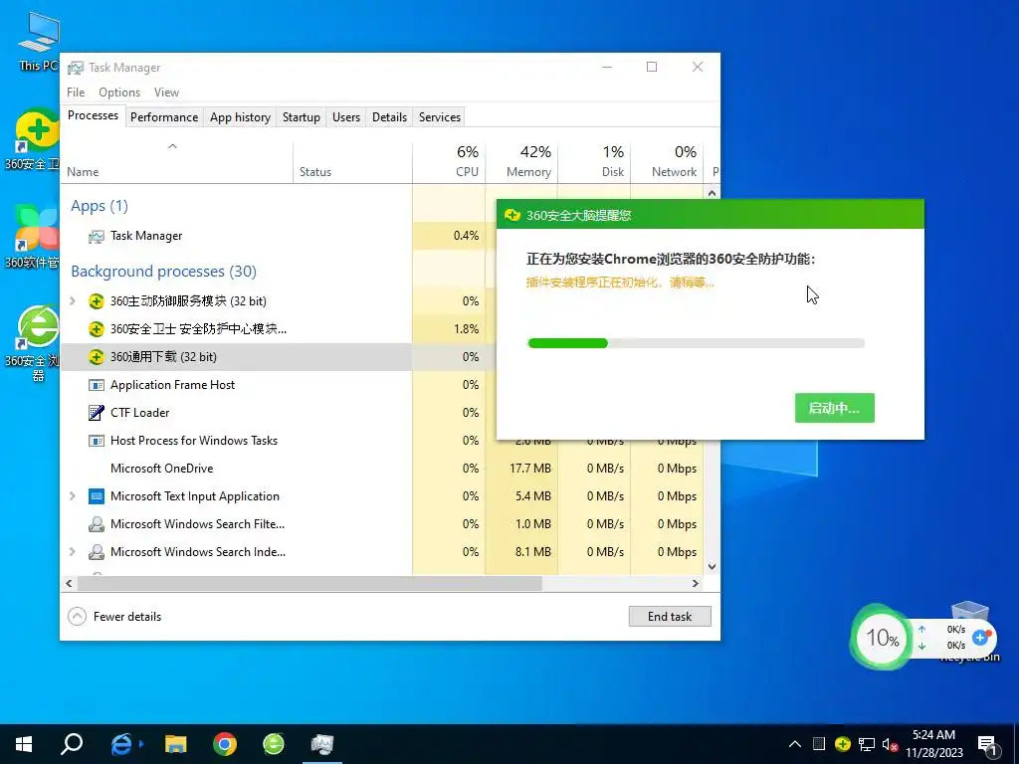This screenshot has height=764, width=1019.
Task: Show hidden system tray icons
Action: click(x=794, y=744)
